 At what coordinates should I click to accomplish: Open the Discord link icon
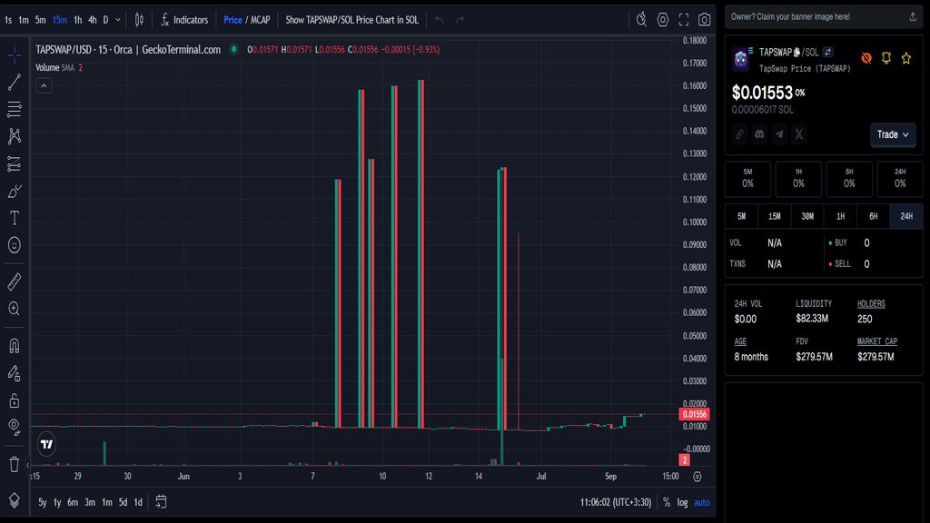tap(759, 134)
